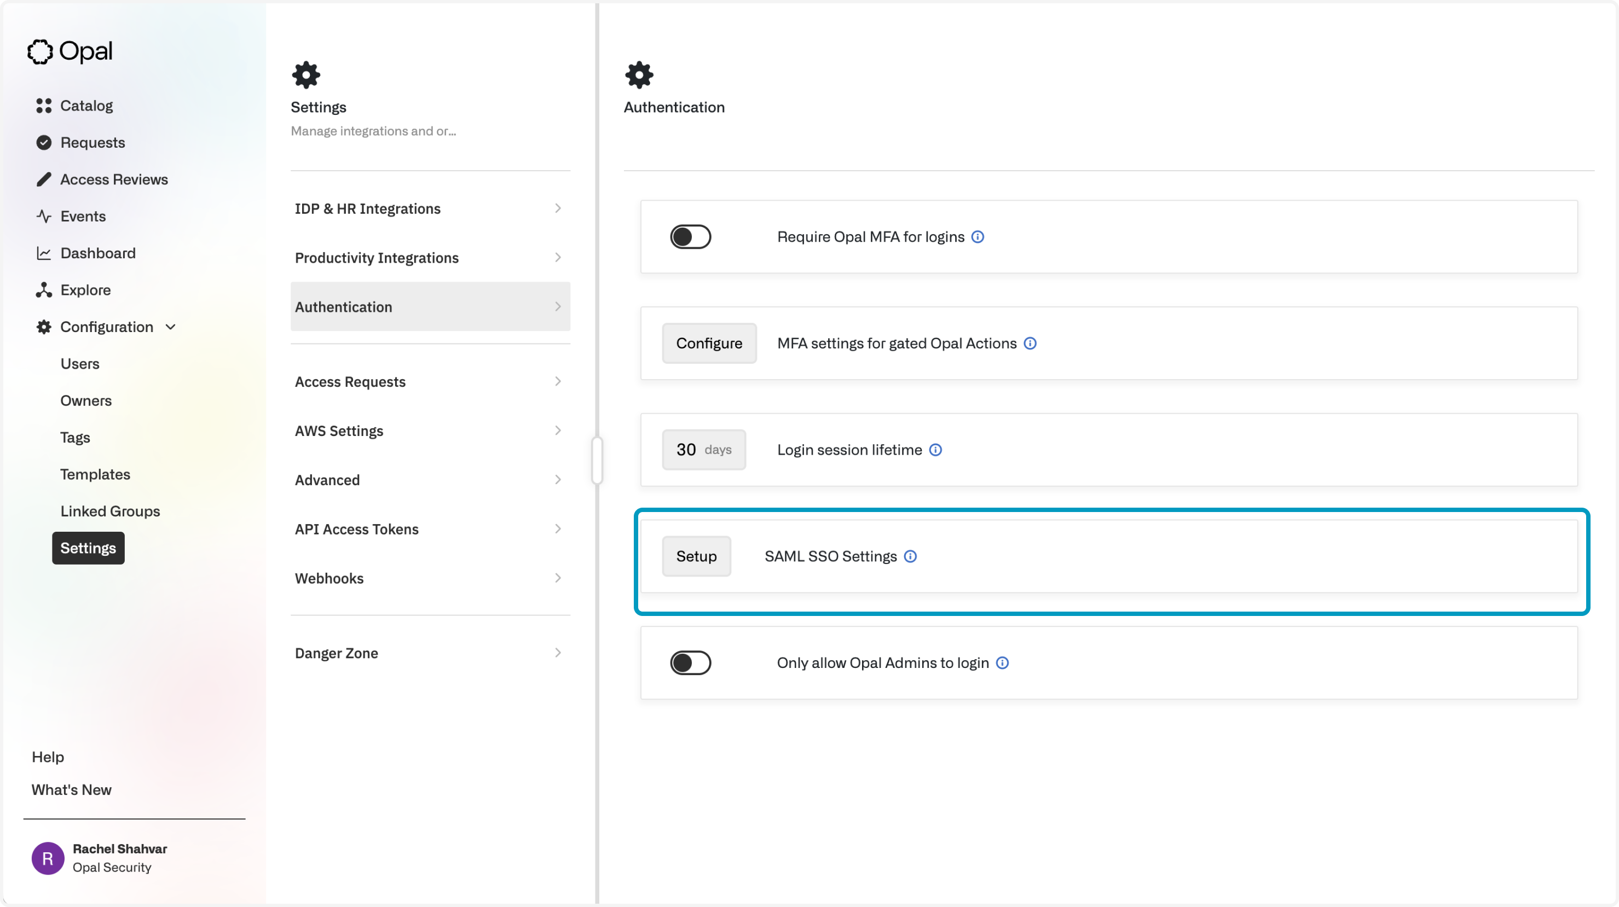Click chevron on AWS Settings row
Viewport: 1619px width, 907px height.
(x=558, y=431)
